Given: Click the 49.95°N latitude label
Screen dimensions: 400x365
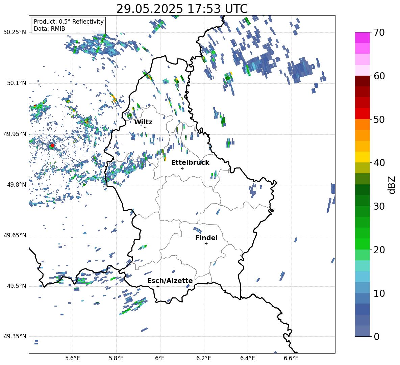Looking at the screenshot, I should point(15,134).
